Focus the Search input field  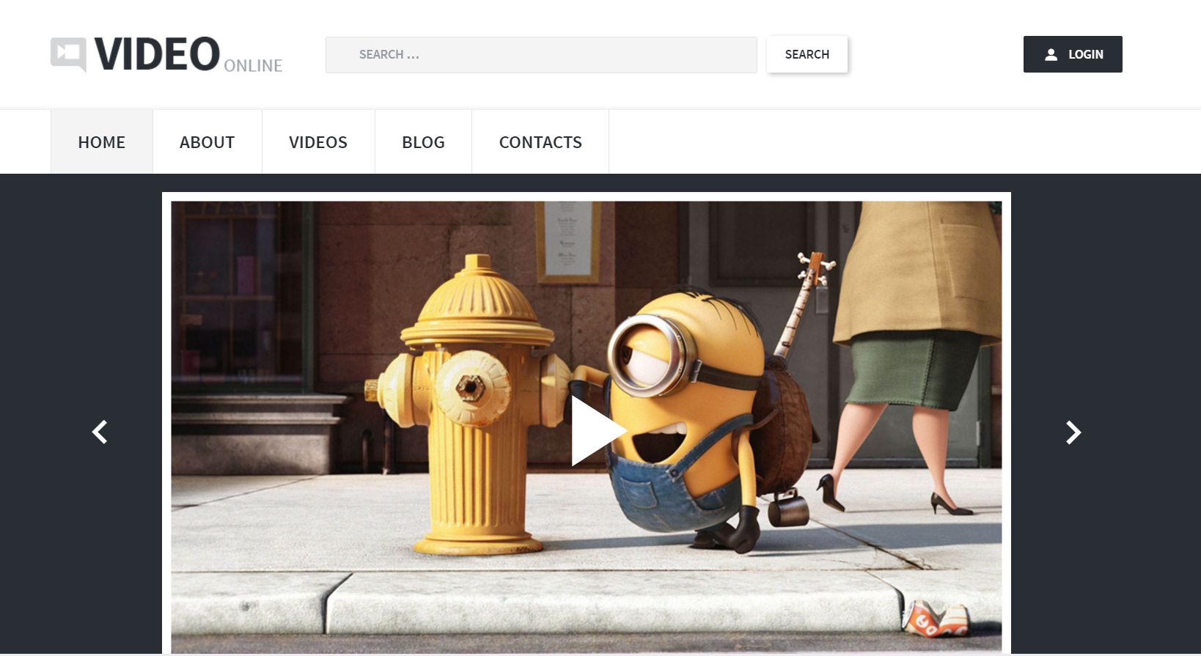tap(541, 55)
